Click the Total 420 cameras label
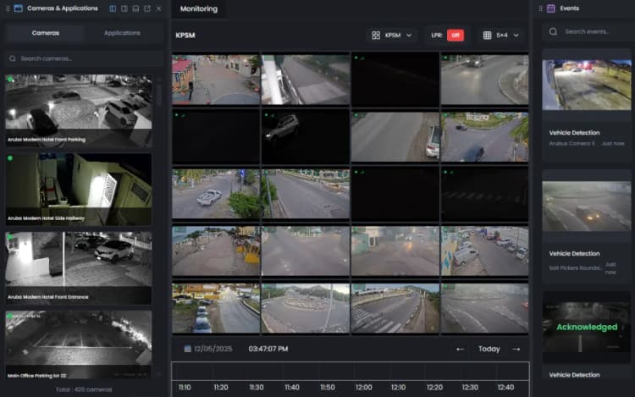 coord(84,389)
